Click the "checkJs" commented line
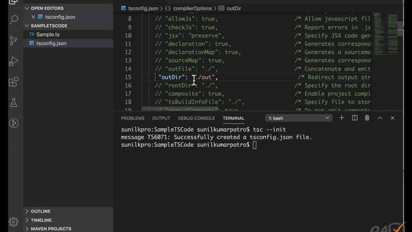 [x=186, y=27]
